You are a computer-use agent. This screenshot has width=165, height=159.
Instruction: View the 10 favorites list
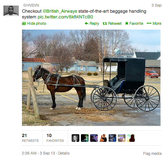point(55,138)
